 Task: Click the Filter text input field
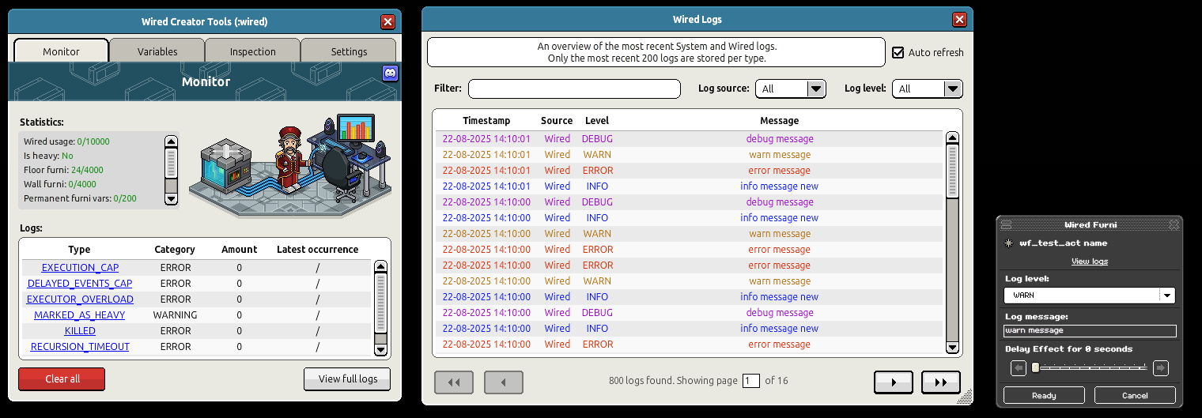(x=574, y=88)
